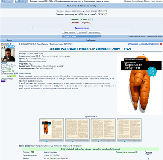Open 'Художественная литература' breadcrumb link
Viewport: 163px width, 160px height.
click(68, 1)
